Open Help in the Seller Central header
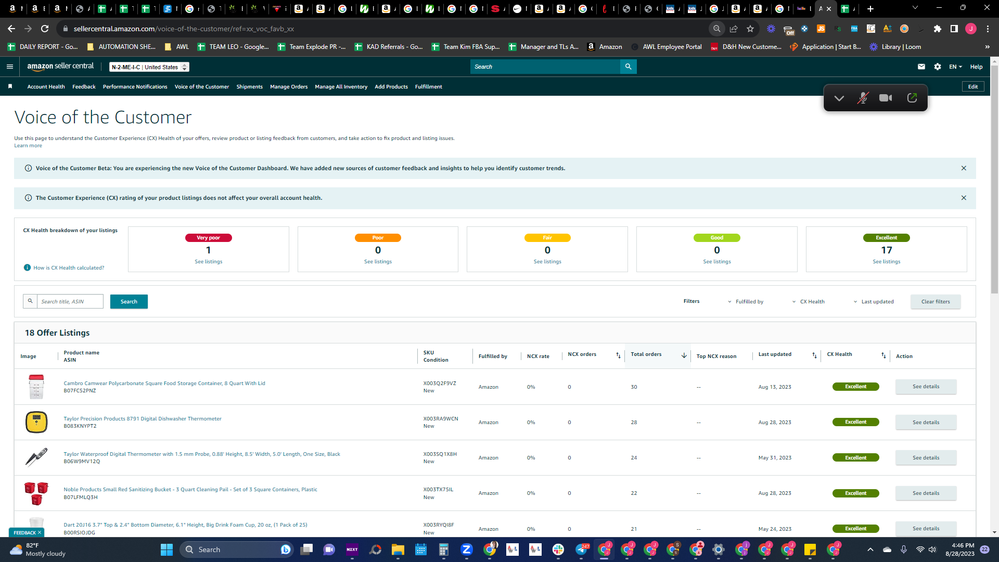This screenshot has height=562, width=999. [x=976, y=67]
